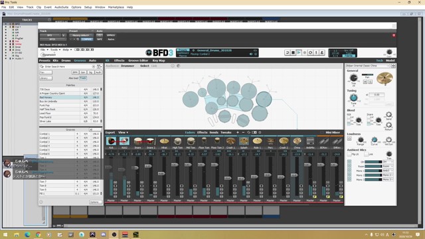The image size is (425, 239).
Task: Toggle the Flip LR checkbox
Action: 349,154
